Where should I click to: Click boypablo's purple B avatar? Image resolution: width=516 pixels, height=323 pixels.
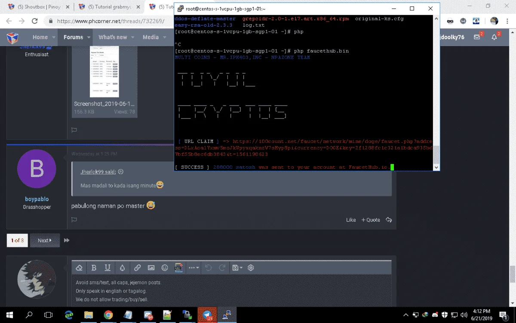(x=37, y=169)
